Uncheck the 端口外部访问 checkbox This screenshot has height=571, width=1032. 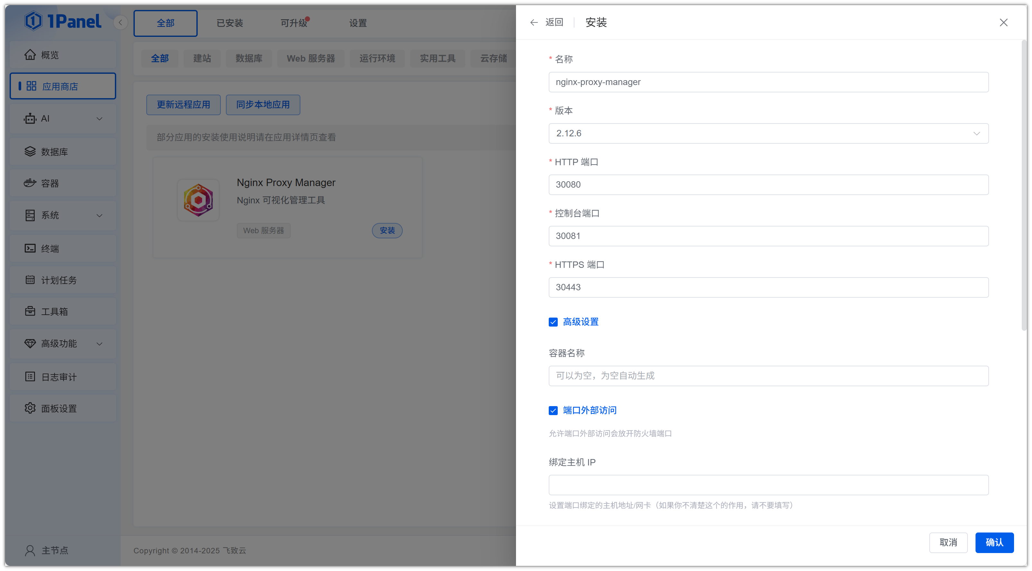click(553, 410)
